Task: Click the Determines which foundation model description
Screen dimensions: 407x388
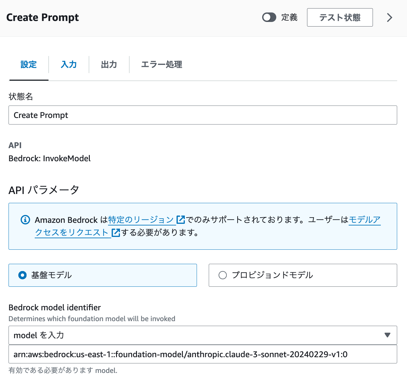Action: point(92,319)
